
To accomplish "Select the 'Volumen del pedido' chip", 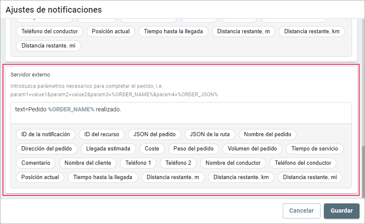I will click(x=252, y=148).
